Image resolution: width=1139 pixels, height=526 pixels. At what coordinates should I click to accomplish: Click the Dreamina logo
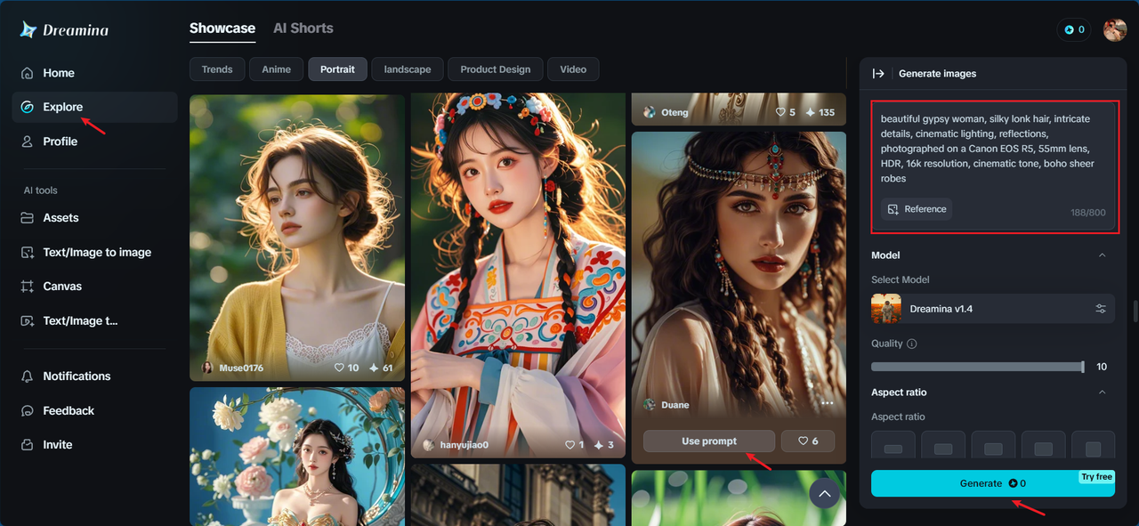pyautogui.click(x=64, y=30)
